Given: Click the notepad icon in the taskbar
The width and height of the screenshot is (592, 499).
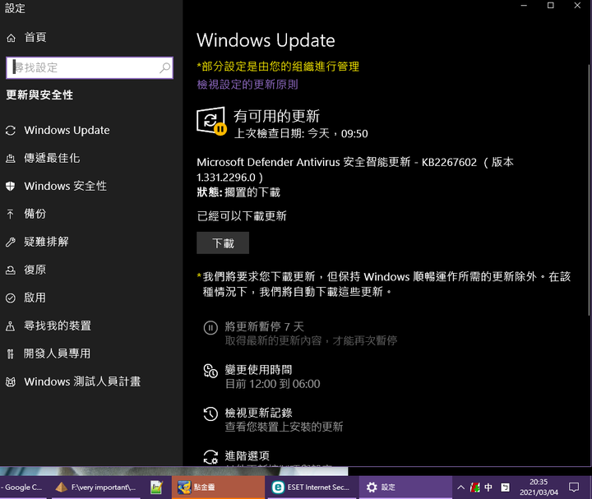Looking at the screenshot, I should [156, 487].
